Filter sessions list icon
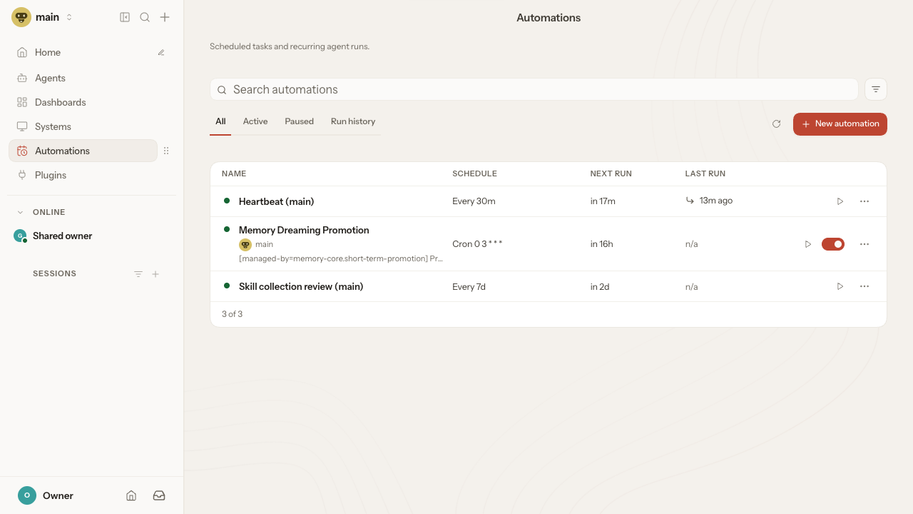The image size is (913, 514). tap(138, 274)
